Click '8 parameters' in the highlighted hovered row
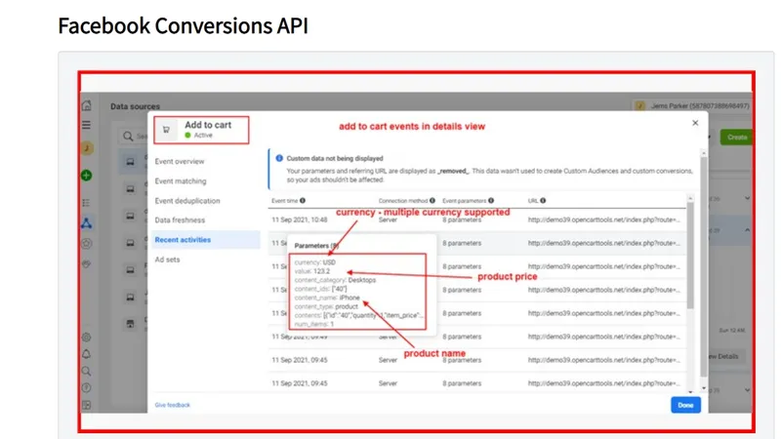This screenshot has height=439, width=781. tap(462, 243)
